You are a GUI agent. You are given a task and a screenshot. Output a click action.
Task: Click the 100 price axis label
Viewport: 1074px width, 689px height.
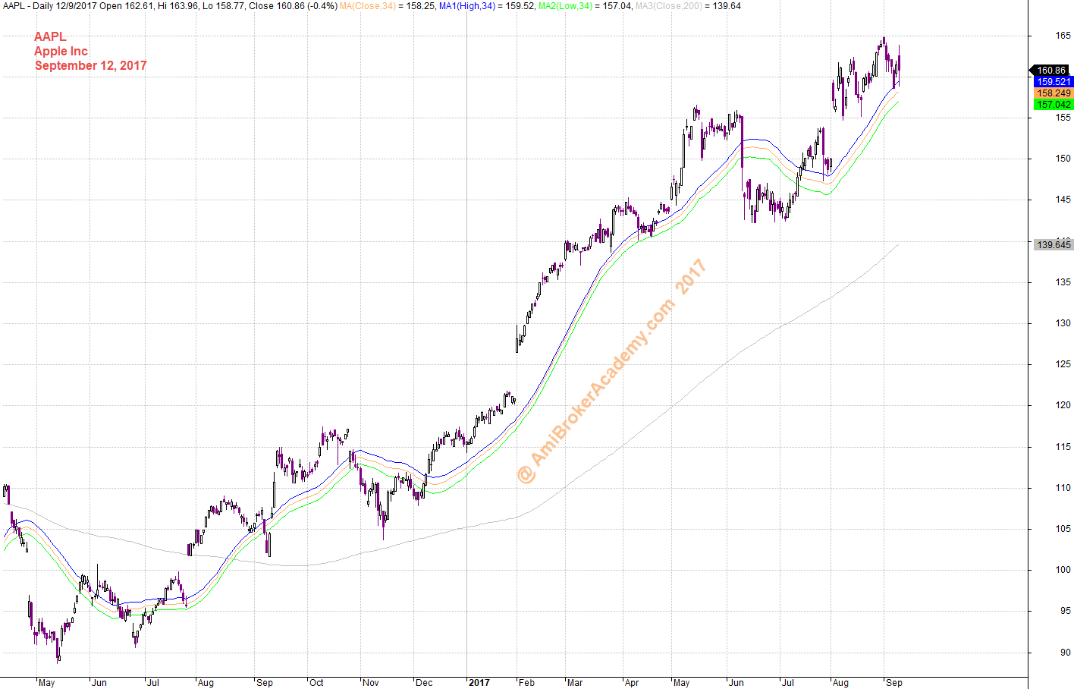(1063, 570)
